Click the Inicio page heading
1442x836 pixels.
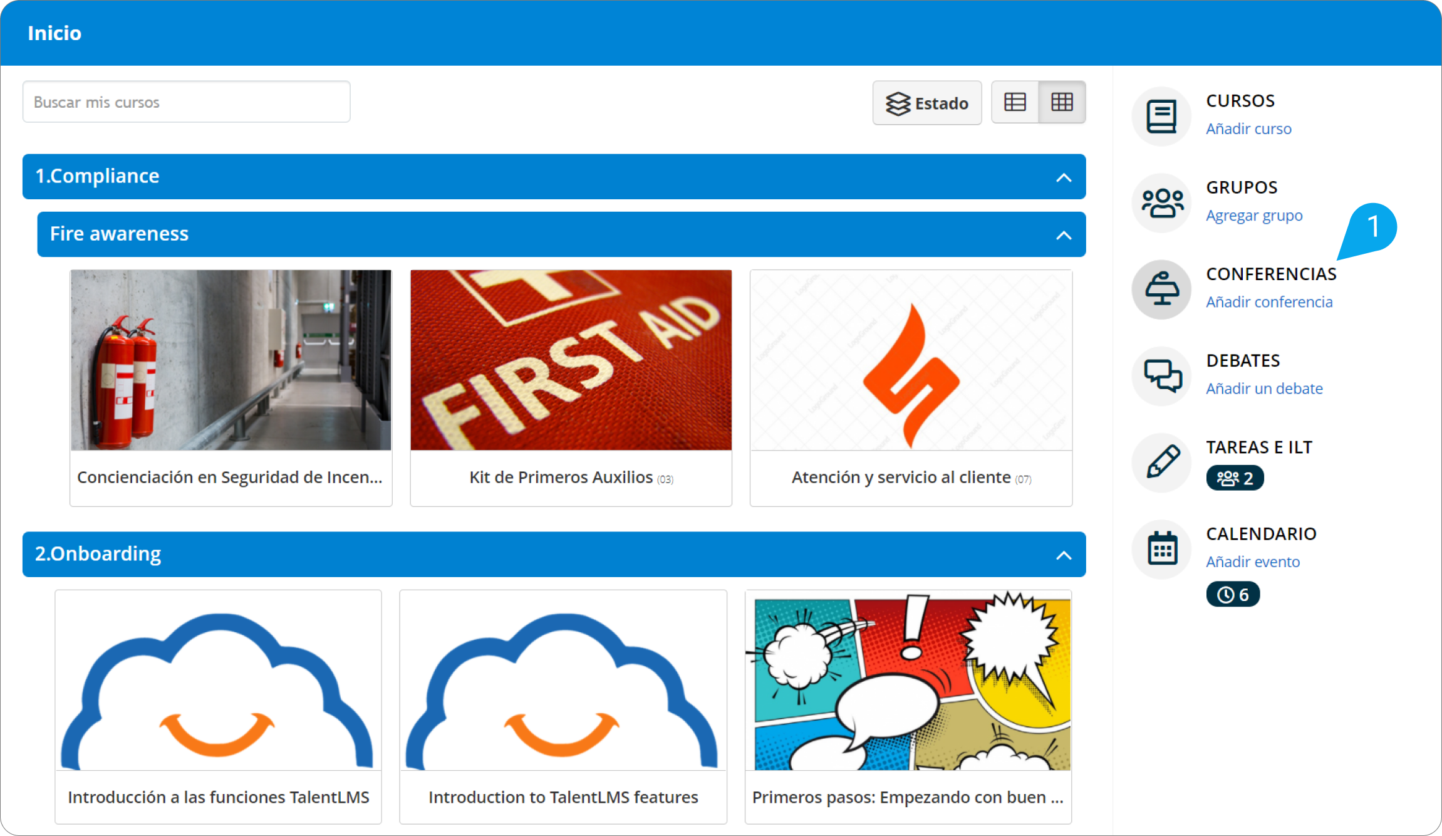(54, 33)
